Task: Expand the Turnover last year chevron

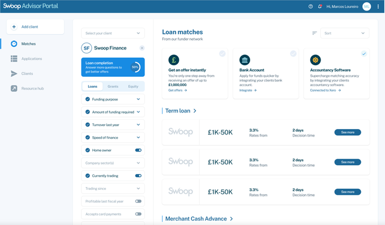Action: coord(138,125)
